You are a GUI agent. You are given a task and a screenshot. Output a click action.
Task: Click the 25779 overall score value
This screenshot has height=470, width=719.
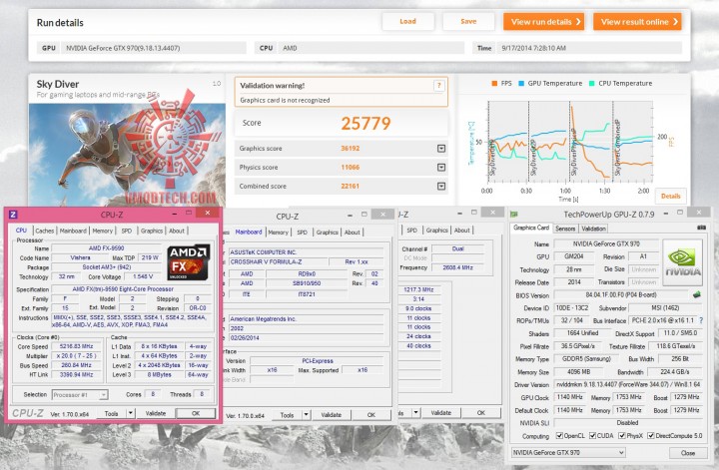pos(365,123)
